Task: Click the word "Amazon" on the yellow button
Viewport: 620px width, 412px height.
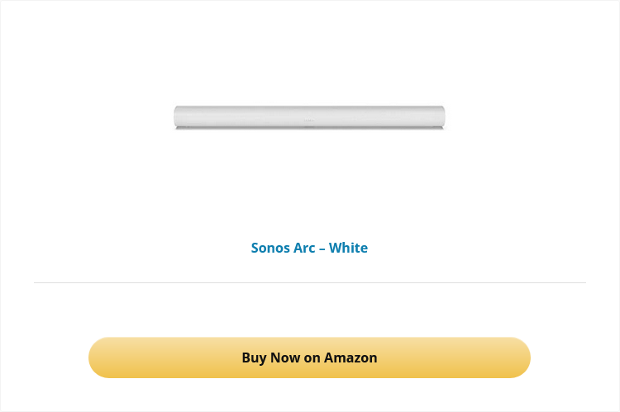Action: (351, 358)
